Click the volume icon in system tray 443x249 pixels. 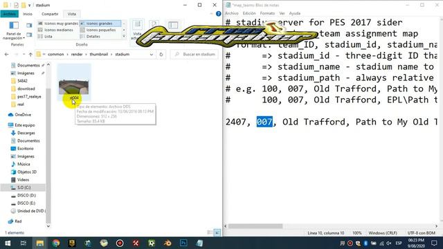pos(389,243)
